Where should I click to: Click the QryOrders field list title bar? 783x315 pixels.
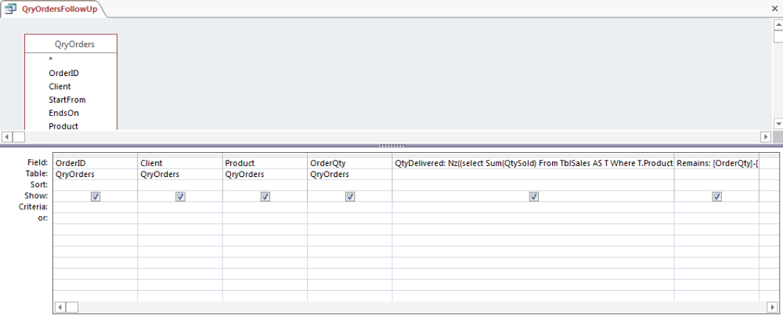pyautogui.click(x=71, y=44)
